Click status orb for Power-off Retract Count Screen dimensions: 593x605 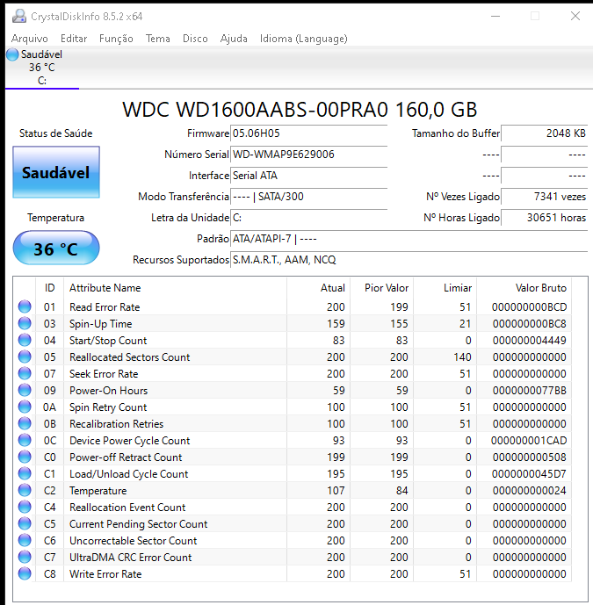25,457
